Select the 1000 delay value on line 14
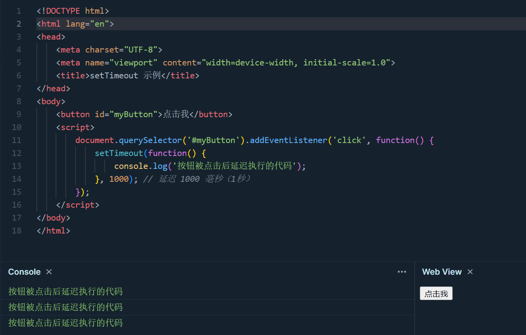 click(x=120, y=179)
